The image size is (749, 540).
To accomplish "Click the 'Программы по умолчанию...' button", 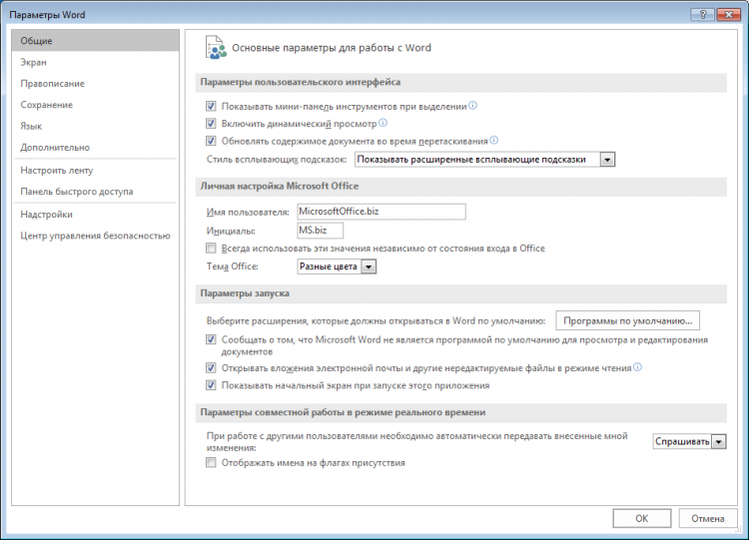I will point(627,320).
